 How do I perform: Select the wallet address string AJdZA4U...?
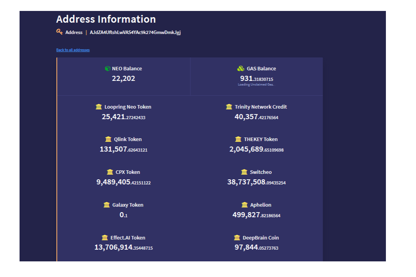click(x=135, y=32)
